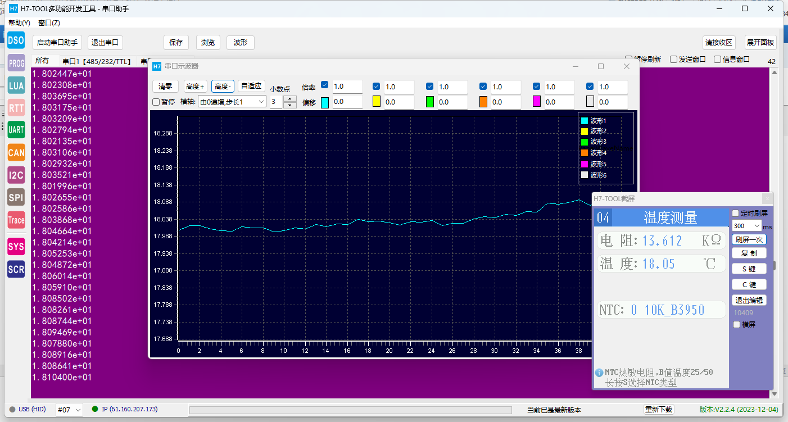Click the waveform 1 倍率 multiplier input field
Viewport: 788px width, 422px height.
347,87
